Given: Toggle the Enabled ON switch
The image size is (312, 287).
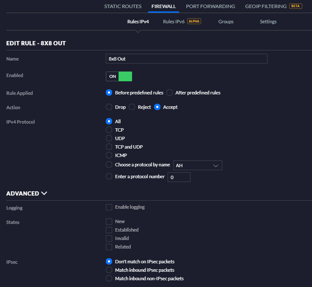Looking at the screenshot, I should click(x=119, y=77).
